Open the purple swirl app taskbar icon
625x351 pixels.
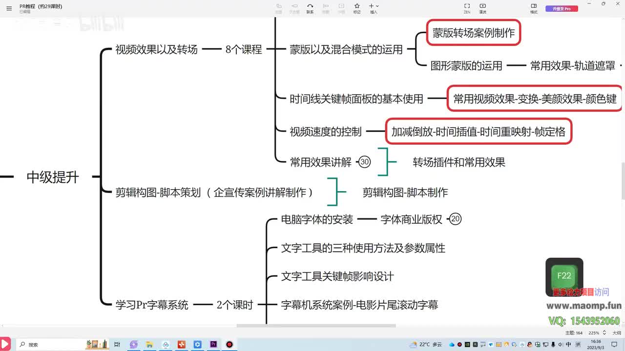coord(133,344)
